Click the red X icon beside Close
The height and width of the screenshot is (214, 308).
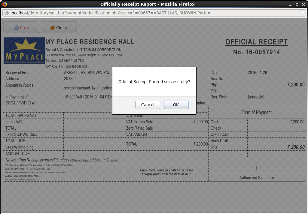pyautogui.click(x=53, y=28)
